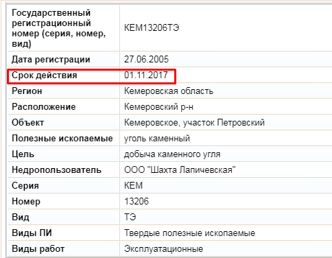The image size is (332, 258).
Task: Click the value 'уголь каменный'
Action: [x=157, y=139]
